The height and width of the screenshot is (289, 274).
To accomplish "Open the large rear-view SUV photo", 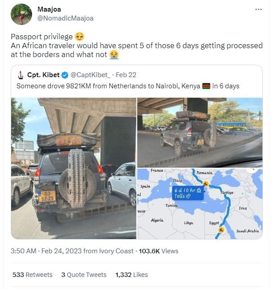I will (74, 168).
